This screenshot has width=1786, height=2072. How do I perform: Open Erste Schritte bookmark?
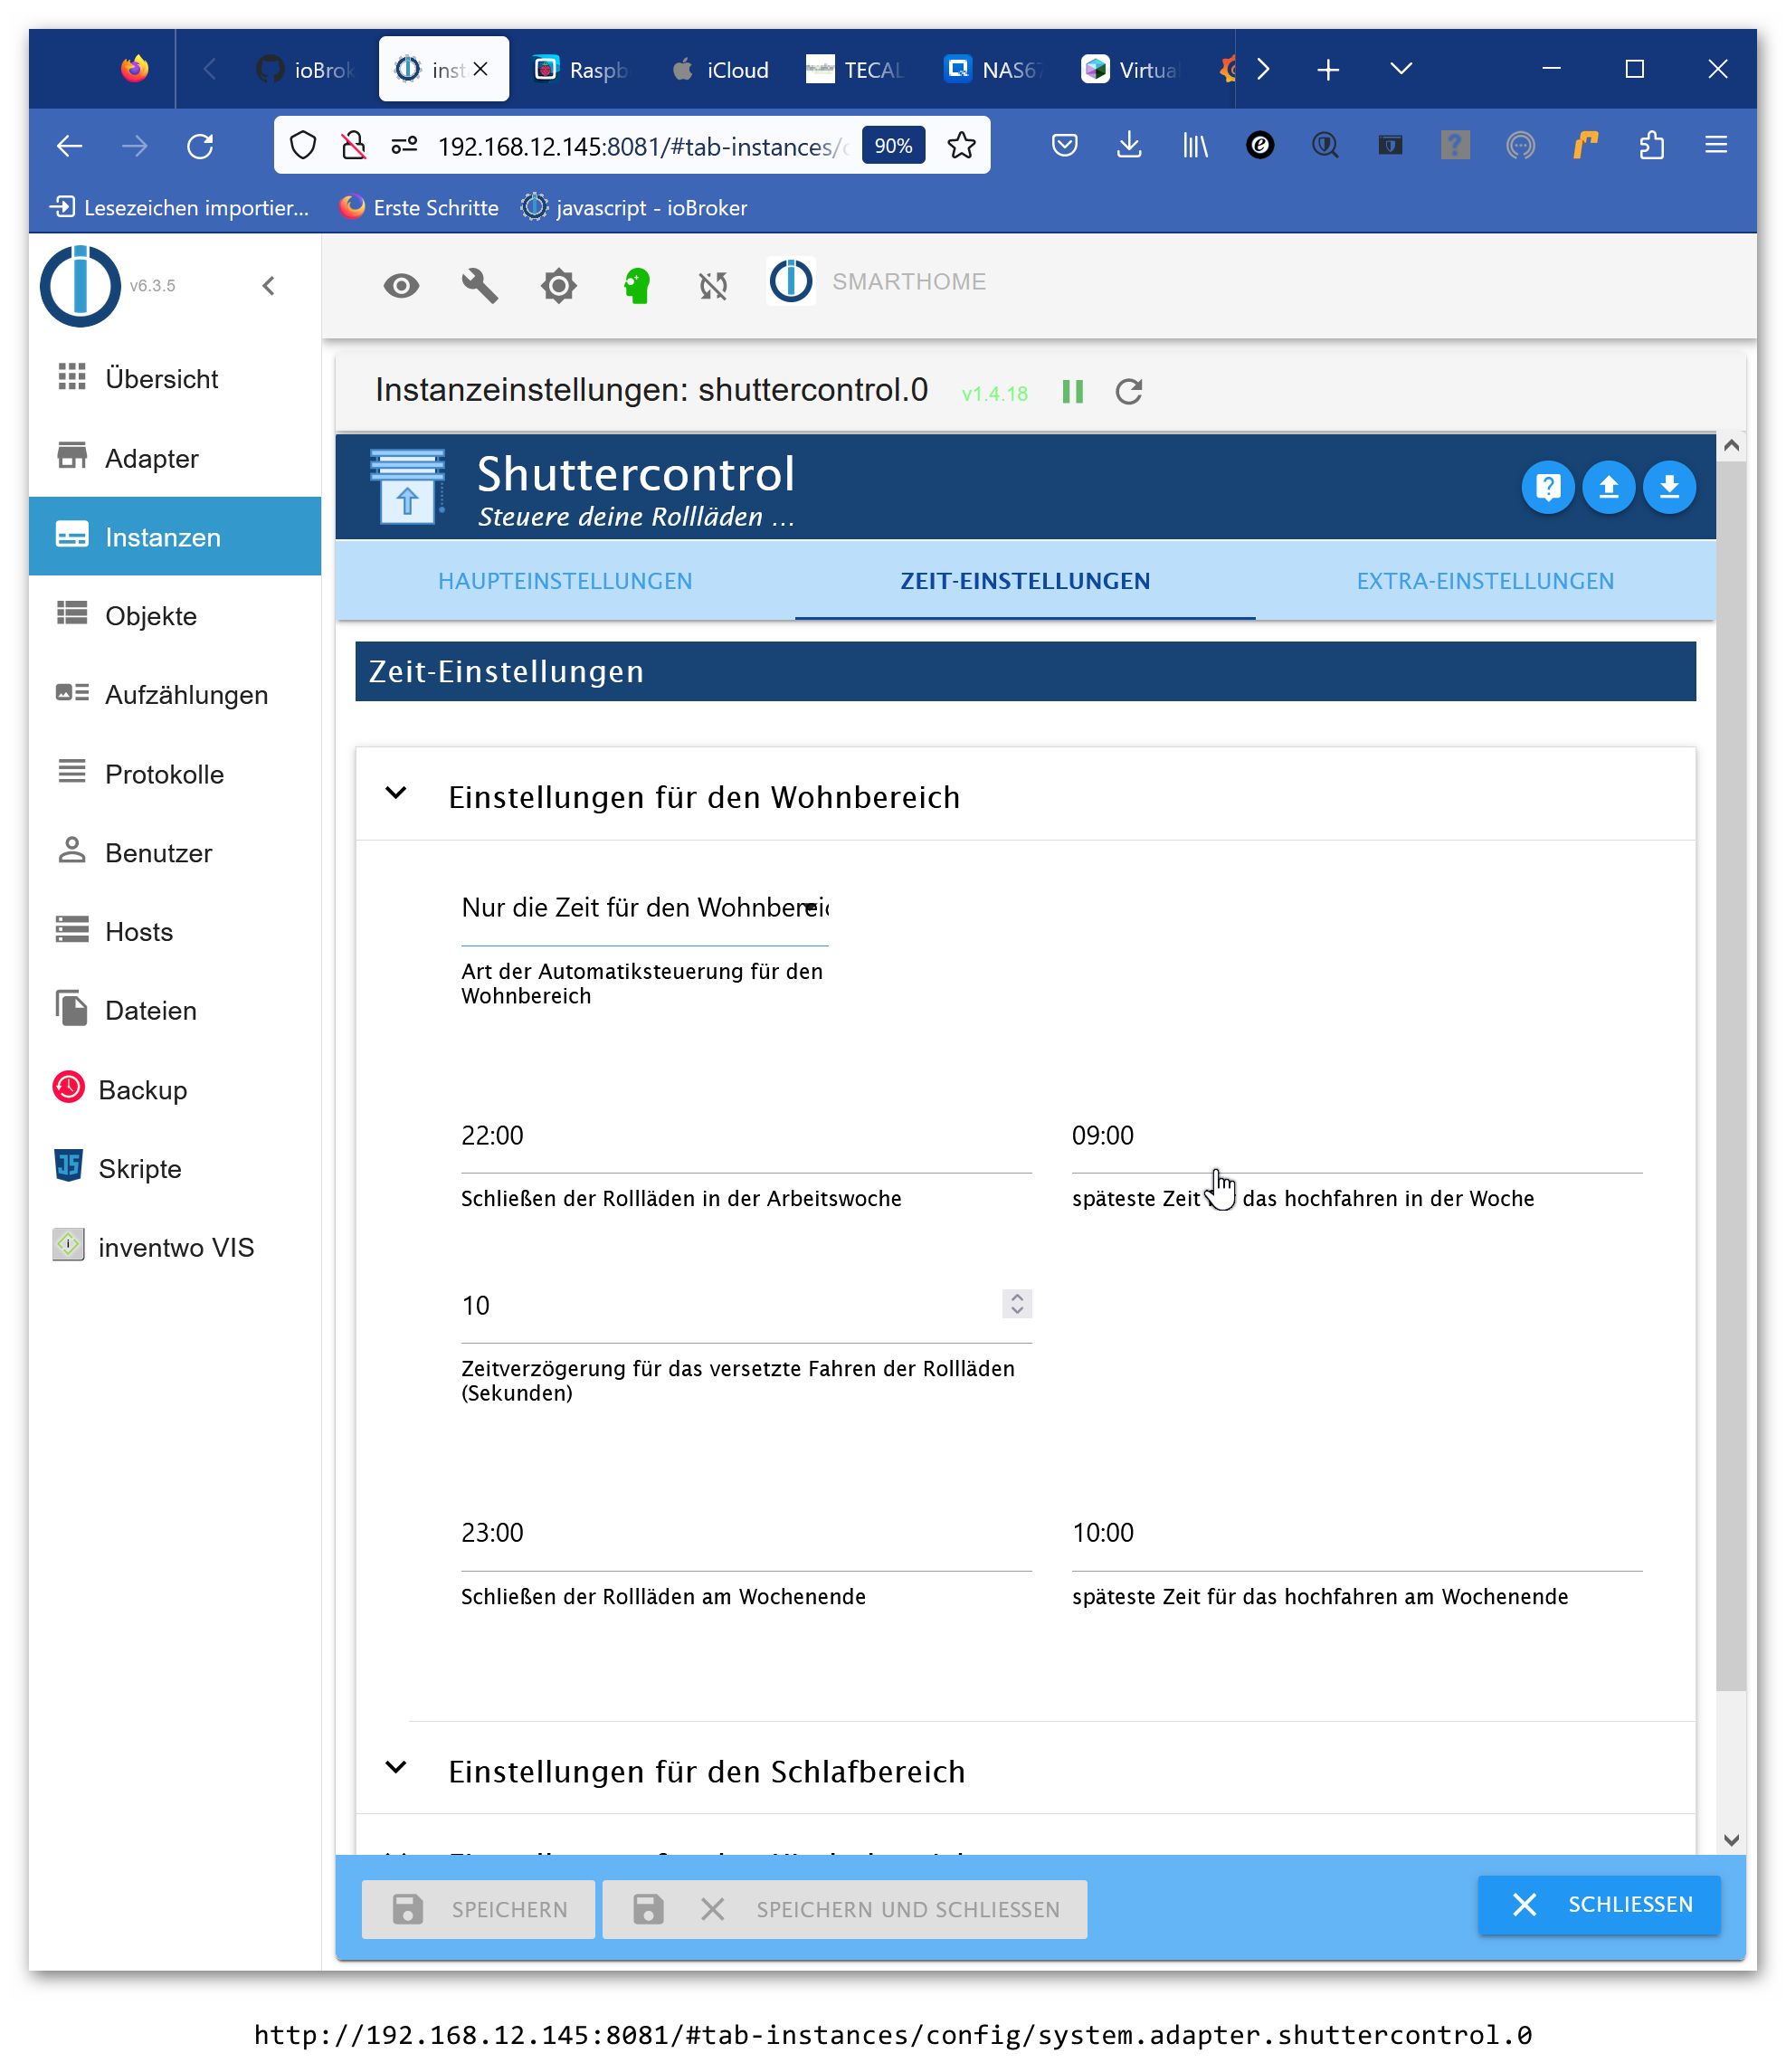click(419, 208)
